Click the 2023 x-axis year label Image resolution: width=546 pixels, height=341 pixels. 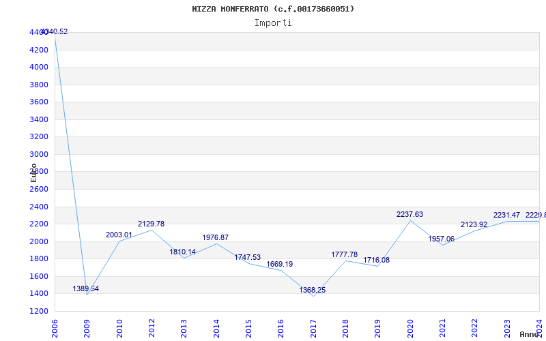(507, 329)
